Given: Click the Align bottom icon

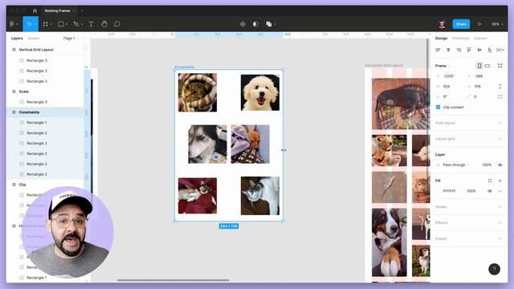Looking at the screenshot, I should [490, 50].
